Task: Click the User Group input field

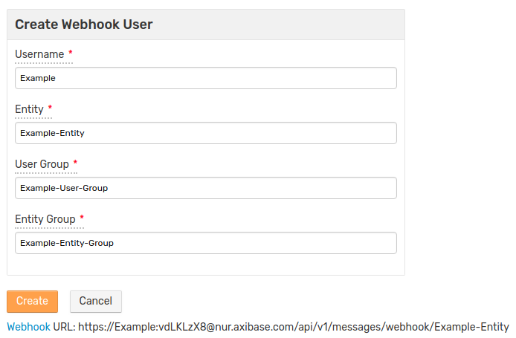Action: pos(206,188)
